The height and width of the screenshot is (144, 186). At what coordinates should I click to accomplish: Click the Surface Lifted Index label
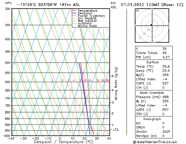[146, 79]
